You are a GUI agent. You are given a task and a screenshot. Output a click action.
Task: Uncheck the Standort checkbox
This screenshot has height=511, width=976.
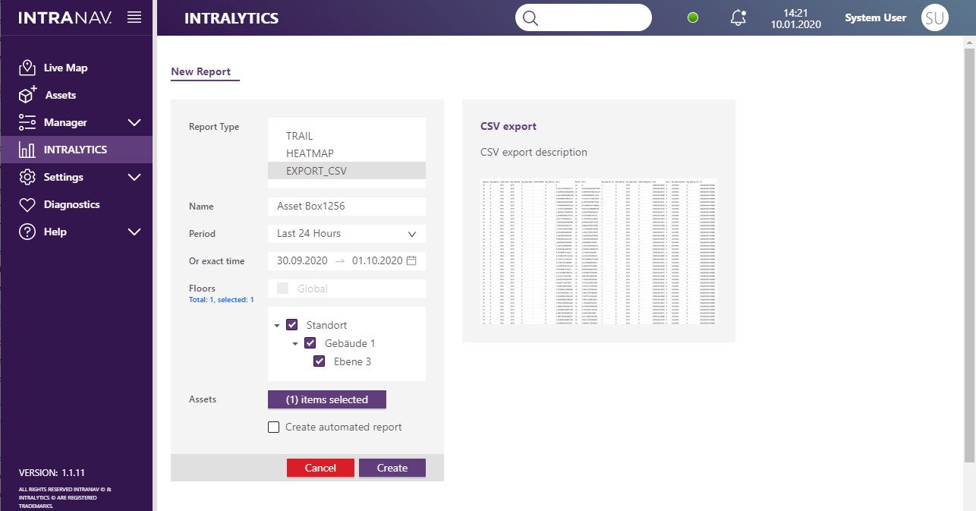click(292, 325)
